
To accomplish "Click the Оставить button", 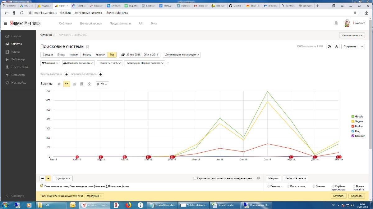I will (338, 196).
